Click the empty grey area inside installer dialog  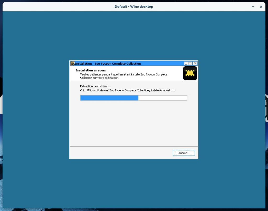133,123
